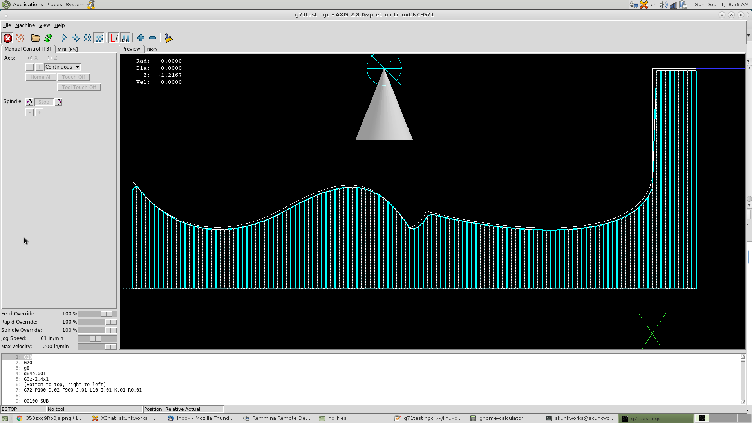Image resolution: width=752 pixels, height=423 pixels.
Task: Click the spindle Stop button
Action: pyautogui.click(x=44, y=102)
